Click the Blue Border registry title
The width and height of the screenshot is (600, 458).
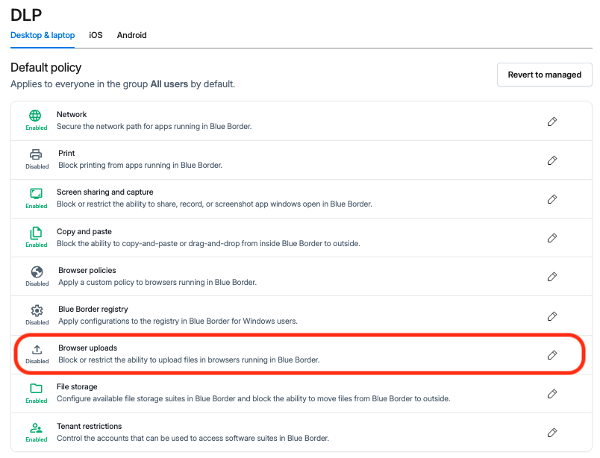click(x=93, y=309)
